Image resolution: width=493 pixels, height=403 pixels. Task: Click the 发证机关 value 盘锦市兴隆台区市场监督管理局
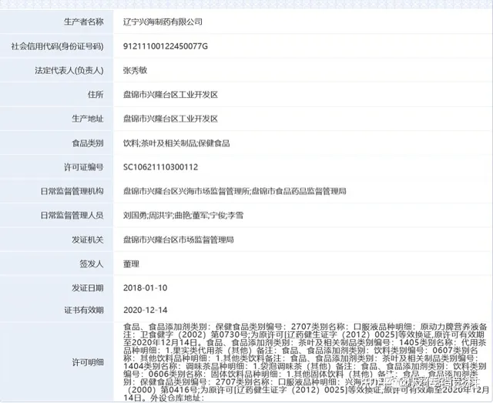[x=179, y=240]
